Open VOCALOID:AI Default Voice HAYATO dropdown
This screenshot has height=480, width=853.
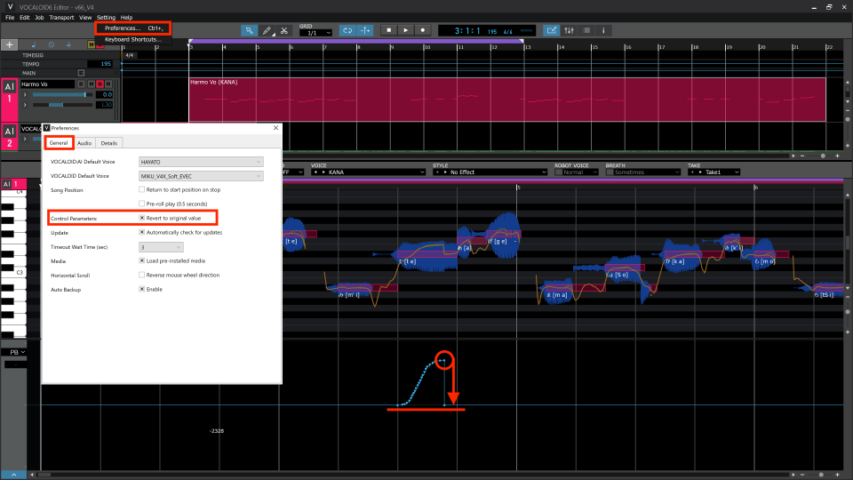[x=201, y=162]
